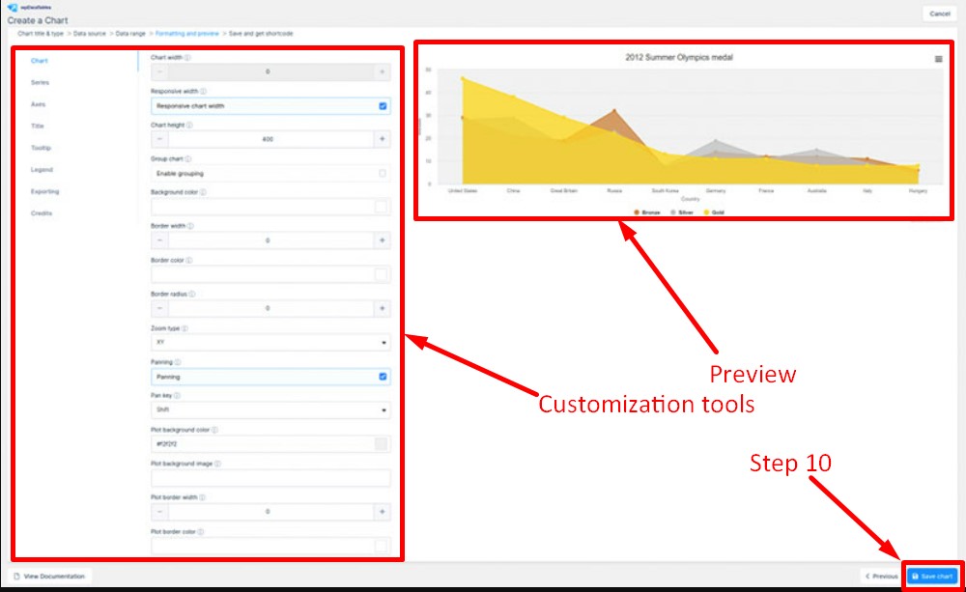Show info tooltip beside Border radius label
The image size is (966, 592).
192,294
